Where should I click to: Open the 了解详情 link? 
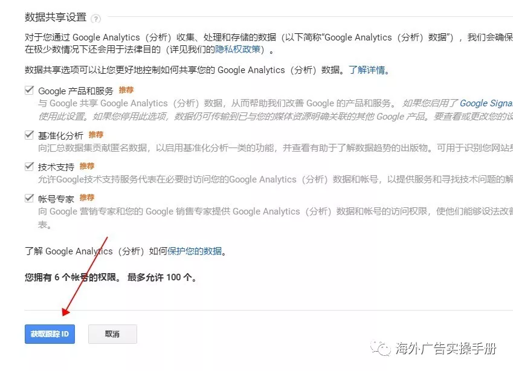click(367, 70)
